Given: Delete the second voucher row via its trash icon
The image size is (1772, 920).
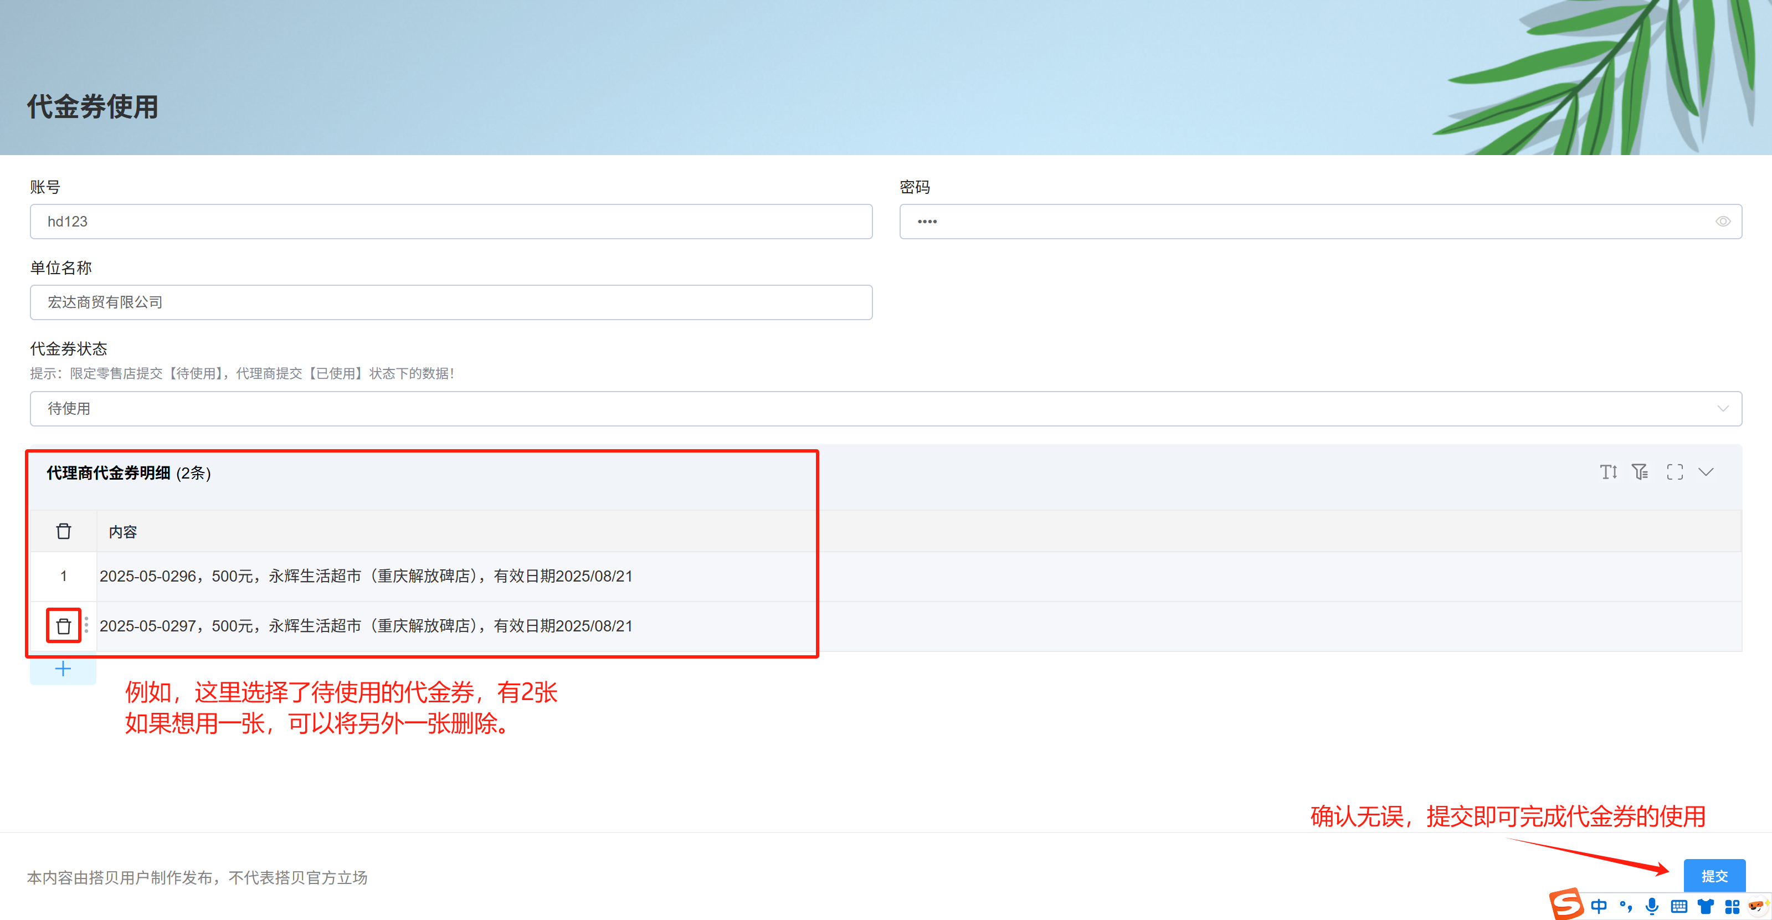Looking at the screenshot, I should 63,626.
